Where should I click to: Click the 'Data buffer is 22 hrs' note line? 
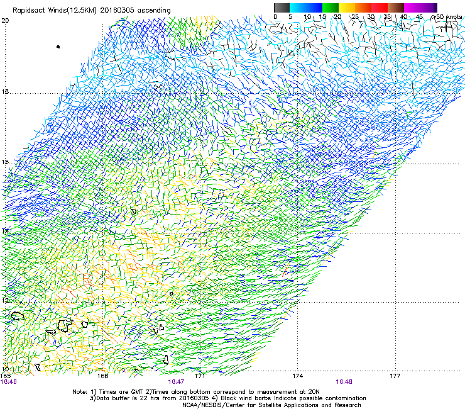tap(227, 398)
